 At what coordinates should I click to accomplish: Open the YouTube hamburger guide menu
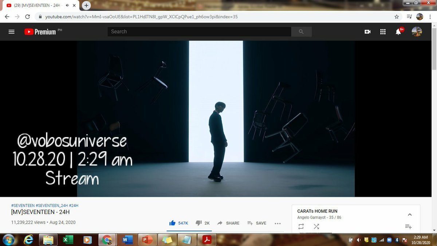coord(11,32)
